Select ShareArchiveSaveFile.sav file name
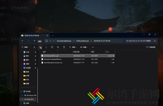Screen dimensions: 163x106 coord(52,59)
